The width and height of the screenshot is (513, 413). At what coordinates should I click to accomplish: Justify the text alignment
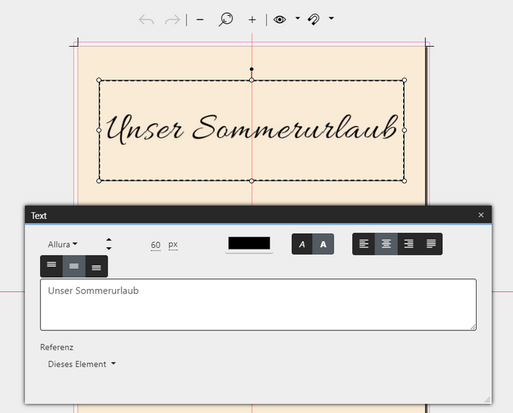431,244
